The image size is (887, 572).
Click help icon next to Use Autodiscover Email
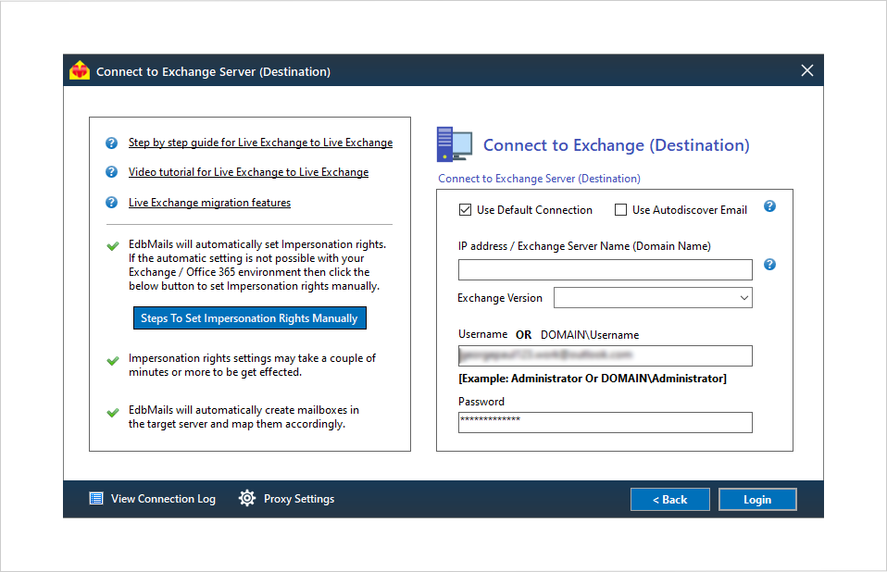point(769,206)
